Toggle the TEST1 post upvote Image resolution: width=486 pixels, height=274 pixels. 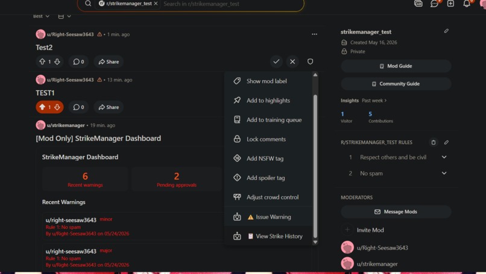pyautogui.click(x=42, y=107)
